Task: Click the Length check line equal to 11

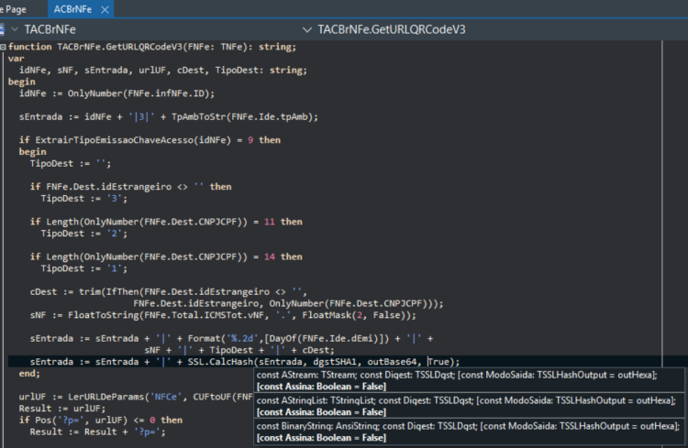Action: (166, 222)
